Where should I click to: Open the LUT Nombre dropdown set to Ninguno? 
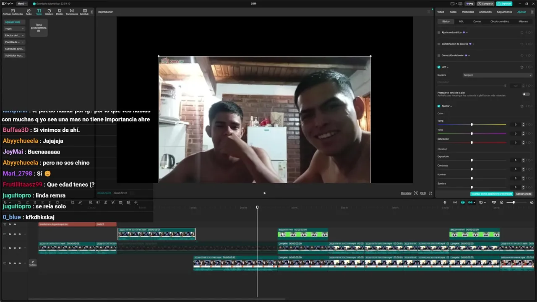[498, 75]
